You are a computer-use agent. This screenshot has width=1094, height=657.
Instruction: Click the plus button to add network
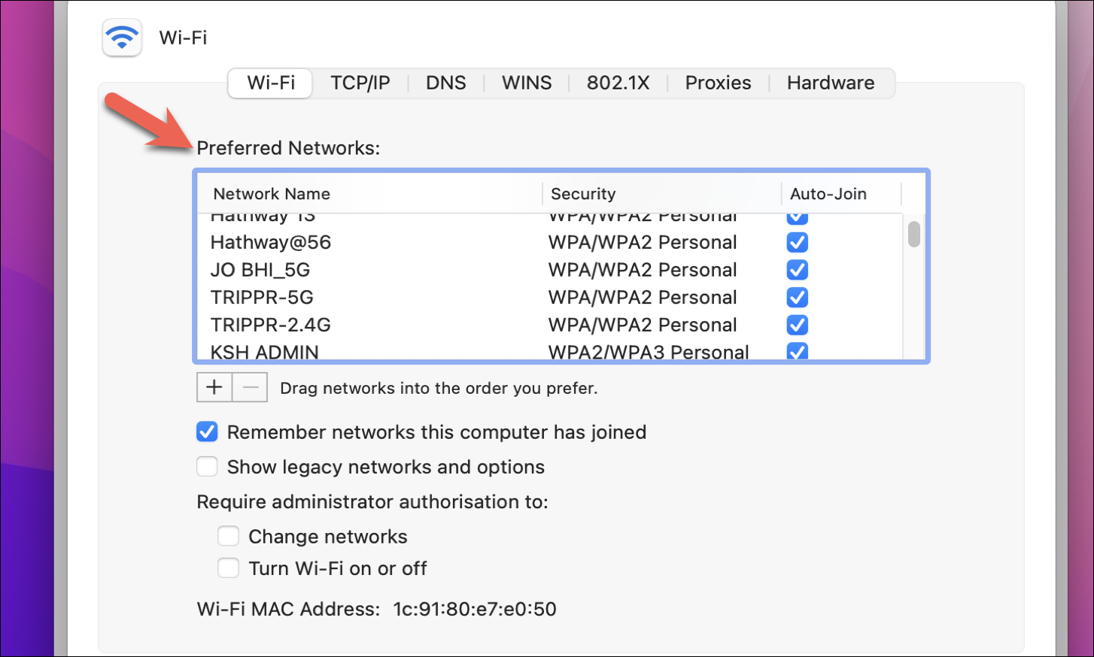click(214, 387)
